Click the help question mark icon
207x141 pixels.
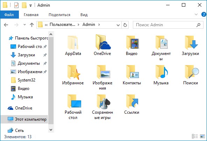(204, 14)
